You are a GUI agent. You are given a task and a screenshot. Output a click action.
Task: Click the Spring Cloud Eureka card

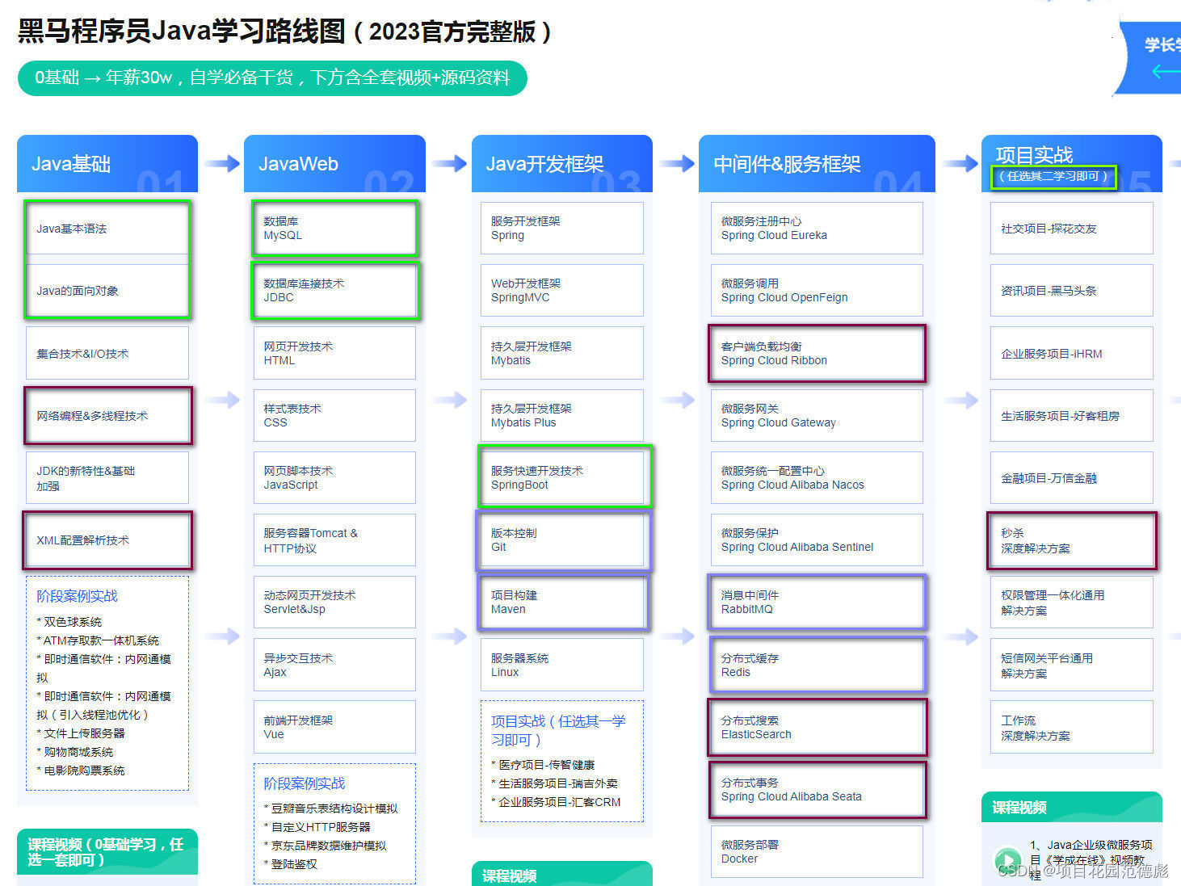click(x=817, y=229)
